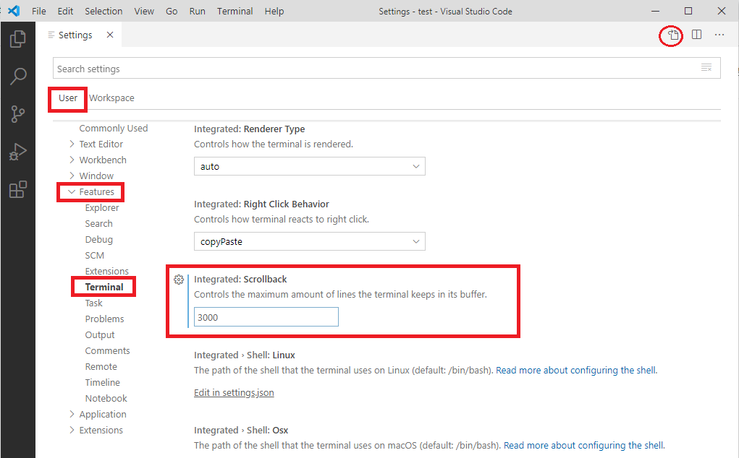Screen dimensions: 739x458
Task: Open Shell: Linux 'Read more about configuring' link
Action: click(x=576, y=370)
